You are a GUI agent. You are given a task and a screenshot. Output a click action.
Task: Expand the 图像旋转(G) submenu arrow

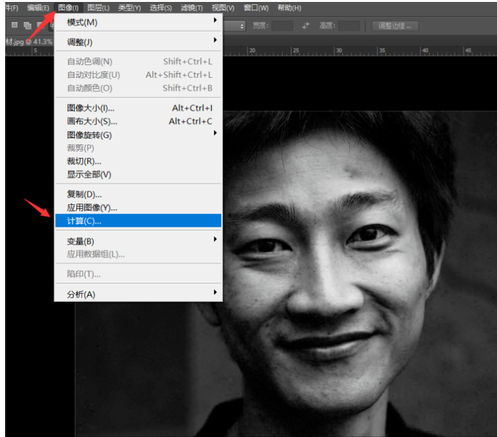215,132
